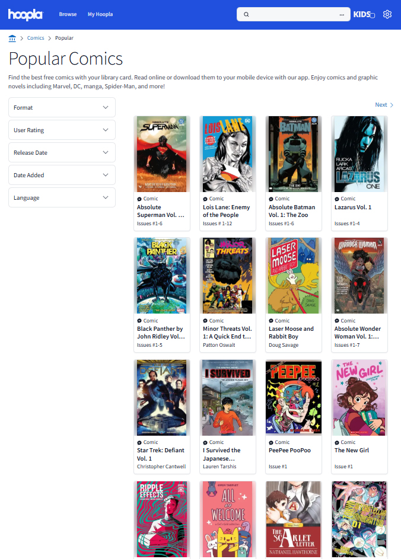This screenshot has height=559, width=401.
Task: Go to My Hoopla
Action: coord(100,14)
